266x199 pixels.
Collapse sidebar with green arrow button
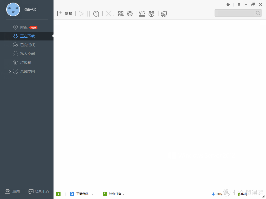coord(58,194)
